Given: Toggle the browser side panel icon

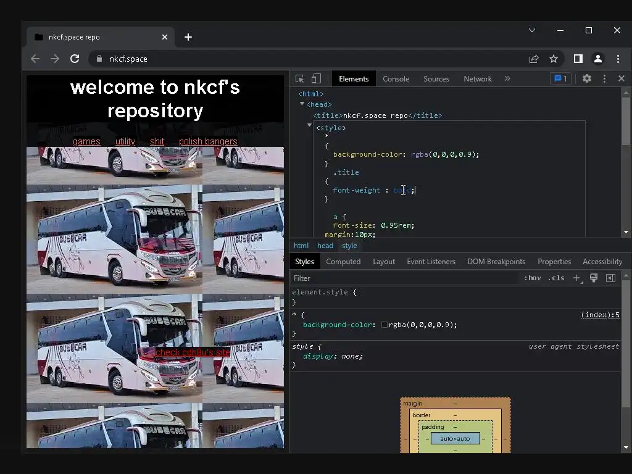Looking at the screenshot, I should (x=578, y=59).
